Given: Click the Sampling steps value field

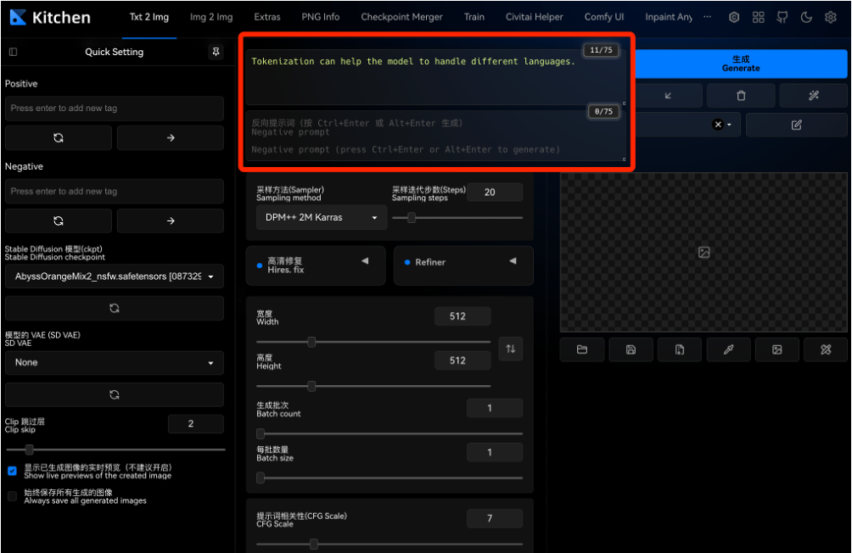Looking at the screenshot, I should tap(495, 193).
